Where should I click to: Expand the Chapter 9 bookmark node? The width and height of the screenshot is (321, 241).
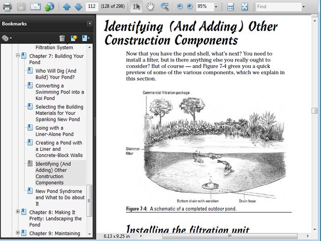click(x=18, y=233)
